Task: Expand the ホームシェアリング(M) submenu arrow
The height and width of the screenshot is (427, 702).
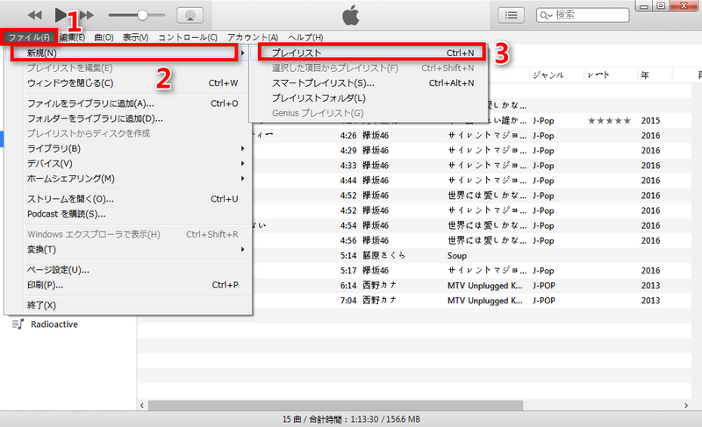Action: 243,178
